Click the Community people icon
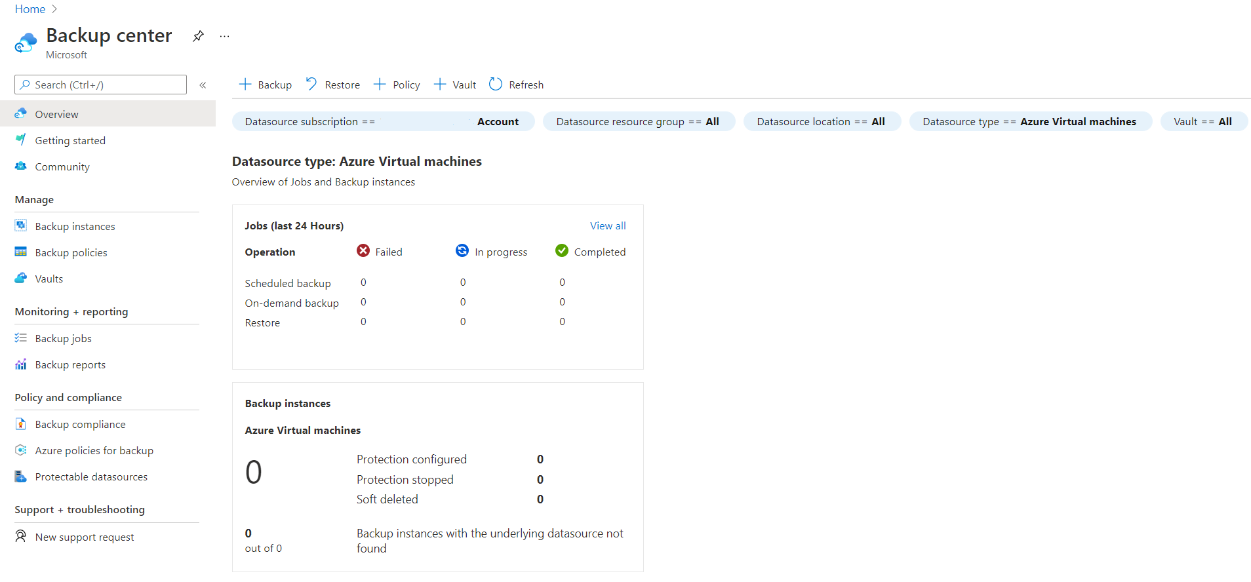 click(x=21, y=166)
